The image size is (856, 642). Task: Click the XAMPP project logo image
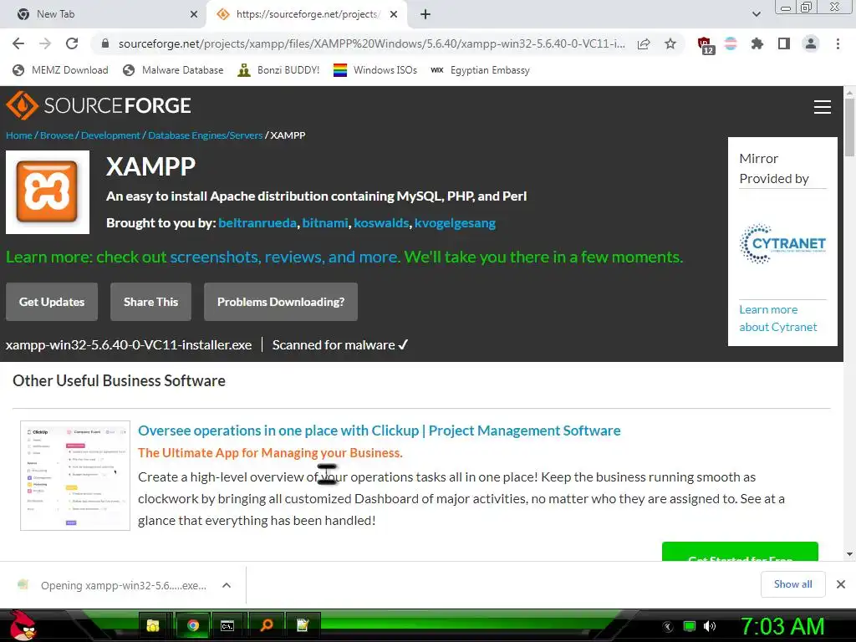[x=48, y=192]
